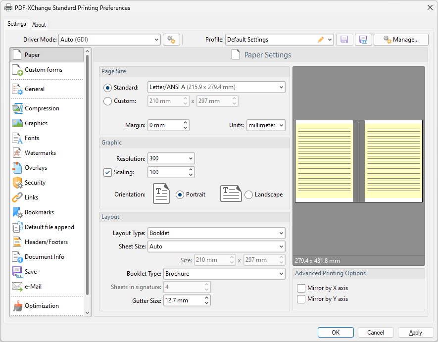Open the Layout Type dropdown
The image size is (438, 342).
point(216,233)
